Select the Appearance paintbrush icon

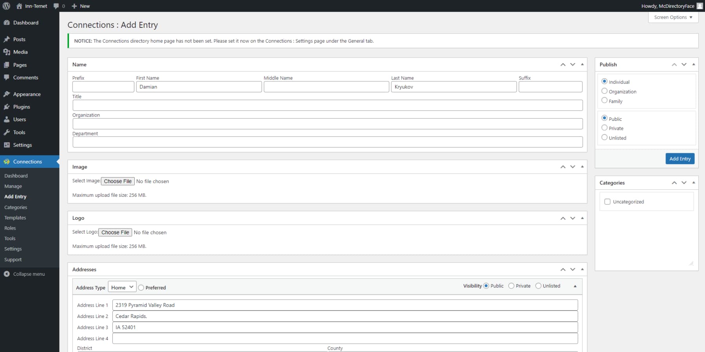[7, 94]
